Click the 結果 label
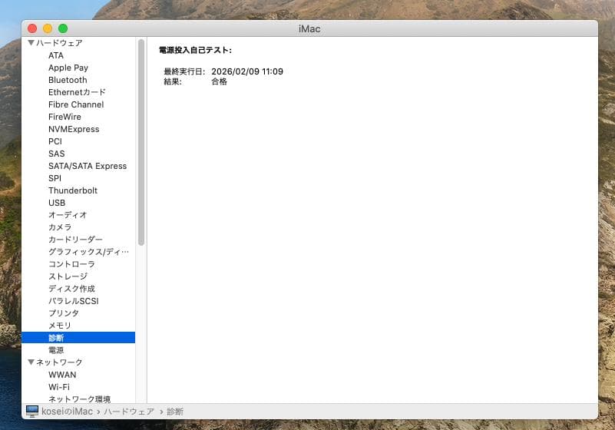This screenshot has height=430, width=615. click(x=173, y=81)
